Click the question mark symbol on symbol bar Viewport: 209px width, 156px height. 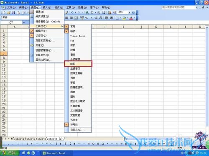click(x=27, y=144)
